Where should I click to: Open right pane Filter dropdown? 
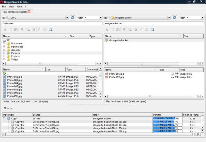click(203, 18)
